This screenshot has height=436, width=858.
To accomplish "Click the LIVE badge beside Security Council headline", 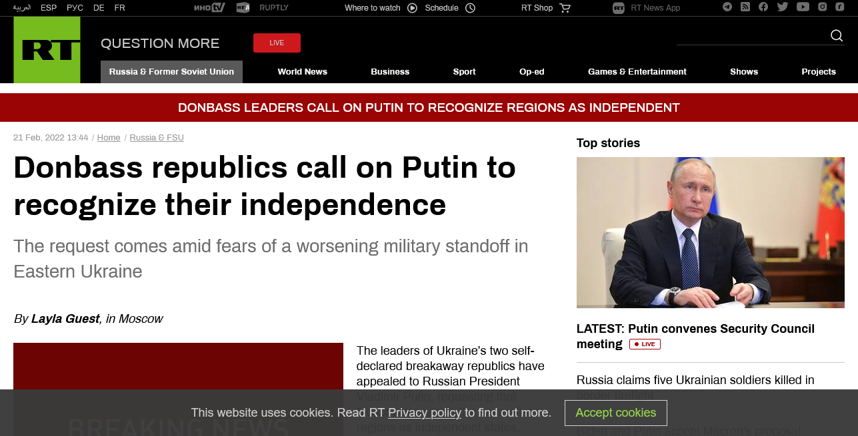I will click(x=645, y=344).
